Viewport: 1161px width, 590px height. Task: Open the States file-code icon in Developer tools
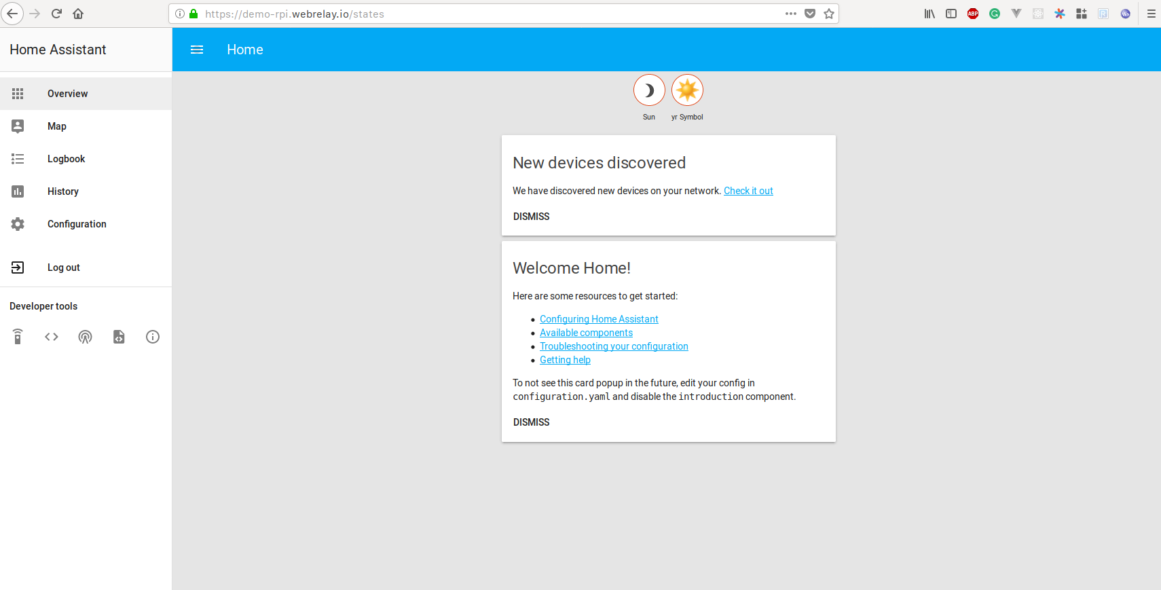pos(119,337)
